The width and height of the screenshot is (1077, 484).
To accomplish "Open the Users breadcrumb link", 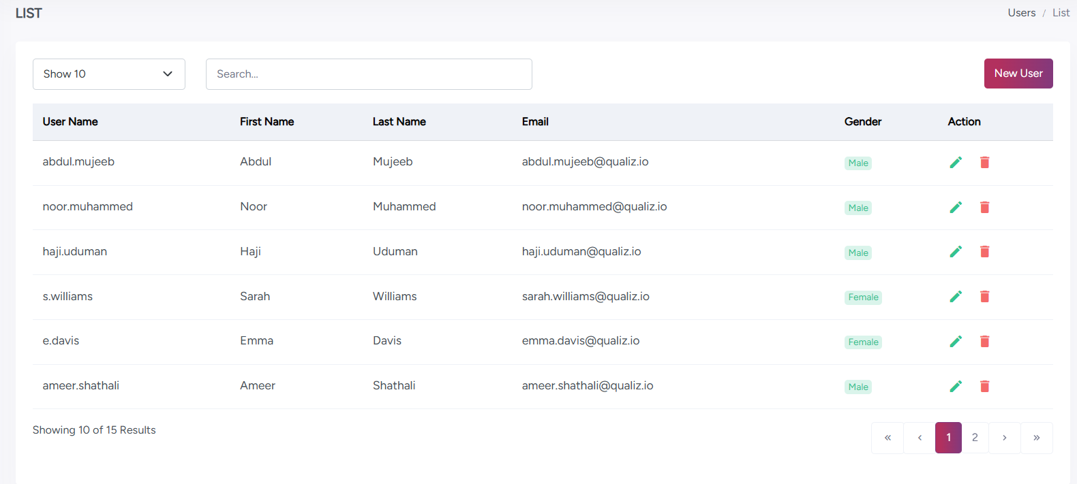I will click(x=1021, y=13).
